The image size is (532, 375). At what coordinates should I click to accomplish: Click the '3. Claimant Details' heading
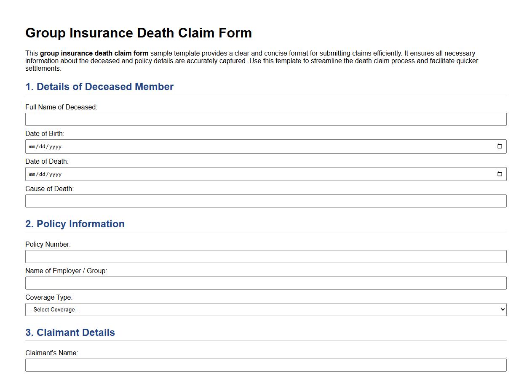70,332
